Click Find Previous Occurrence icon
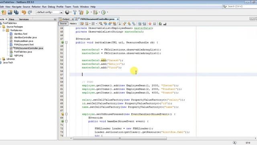Screen dimensions: 257x145 coord(105,24)
